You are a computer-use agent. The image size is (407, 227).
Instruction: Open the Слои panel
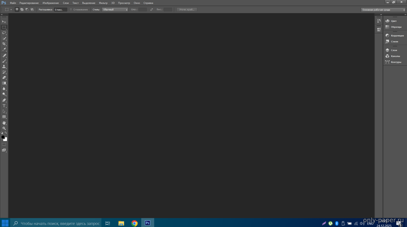click(394, 50)
